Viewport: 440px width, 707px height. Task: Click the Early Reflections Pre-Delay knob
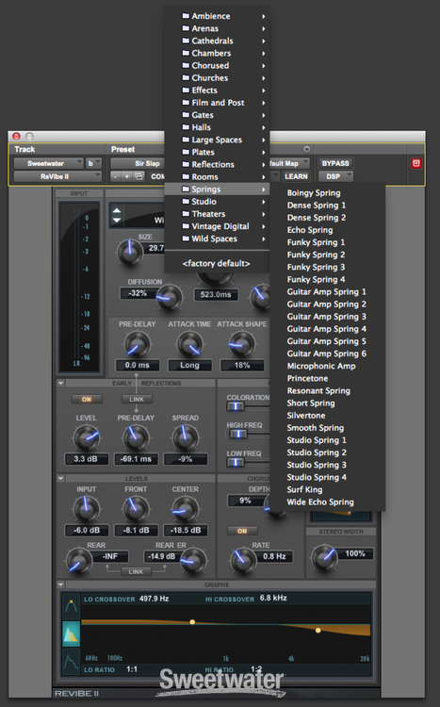(x=136, y=437)
